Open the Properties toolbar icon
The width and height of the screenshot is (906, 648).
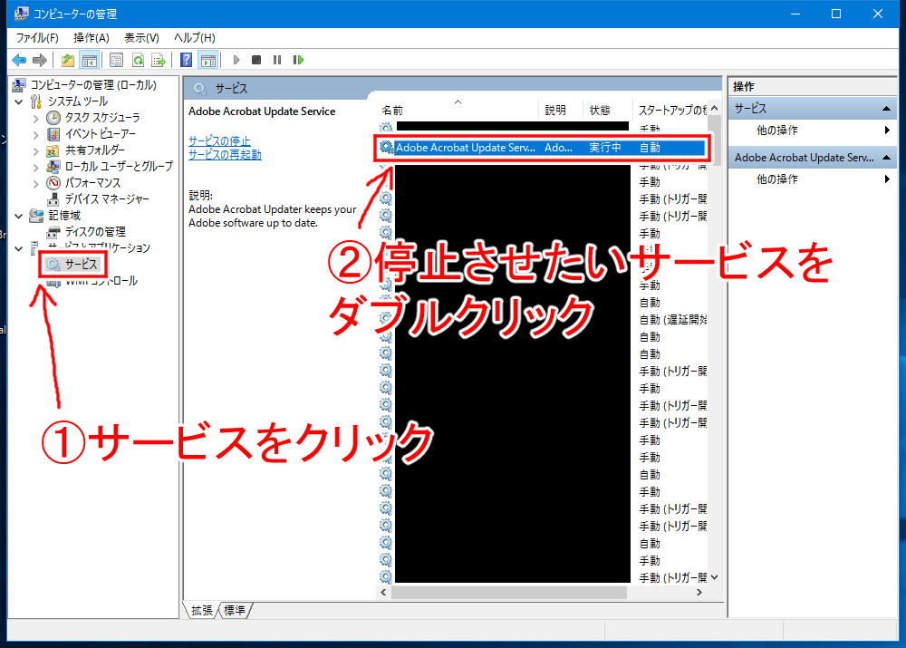117,60
